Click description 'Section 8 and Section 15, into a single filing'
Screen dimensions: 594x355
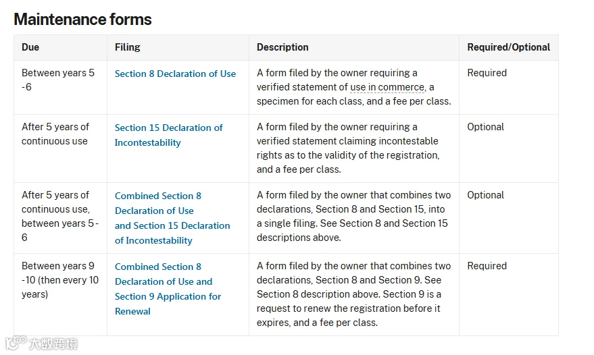(x=354, y=216)
